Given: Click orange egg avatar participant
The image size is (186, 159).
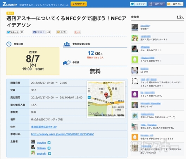Looking at the screenshot, I should click(x=135, y=137).
